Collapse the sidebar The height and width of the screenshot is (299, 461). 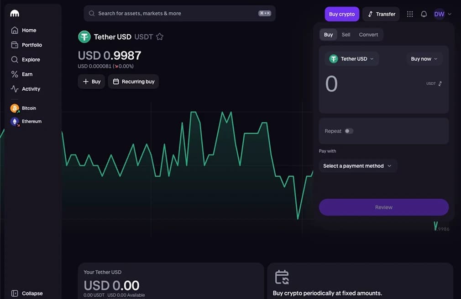pyautogui.click(x=27, y=294)
